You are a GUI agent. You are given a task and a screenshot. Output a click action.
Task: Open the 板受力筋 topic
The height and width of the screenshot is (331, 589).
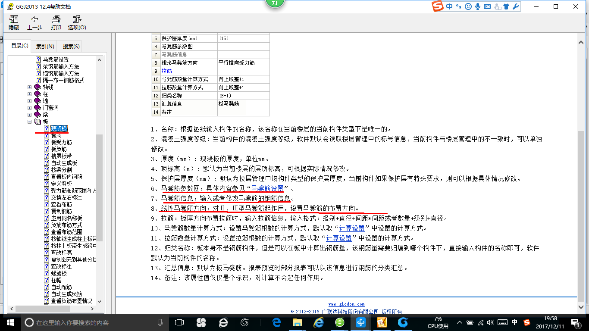[x=62, y=142]
